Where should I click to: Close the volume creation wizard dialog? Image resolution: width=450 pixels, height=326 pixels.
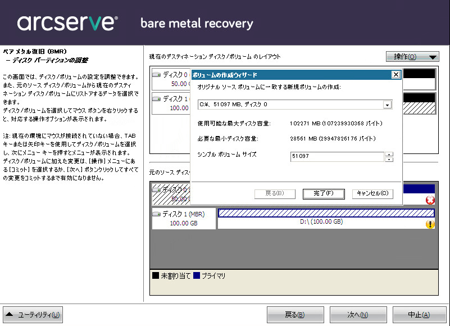pos(396,75)
